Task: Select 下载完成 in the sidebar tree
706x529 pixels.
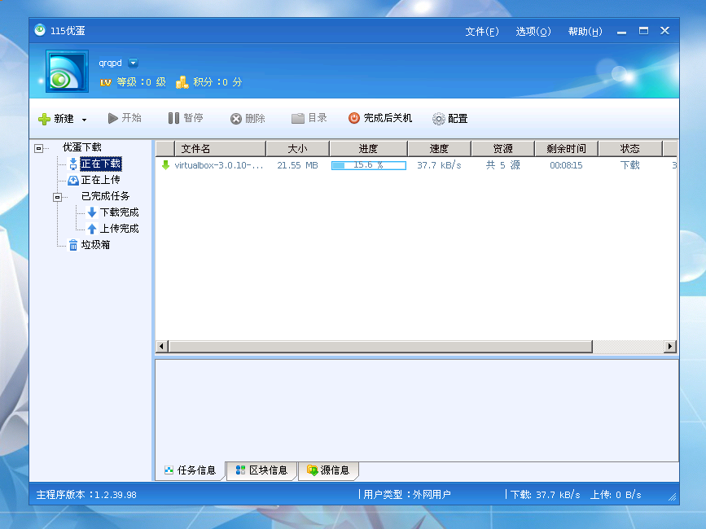Action: coord(120,212)
